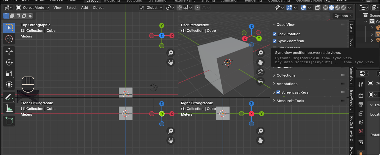Viewport: 380px width, 155px height.
Task: Click zoom magnifier in Front Orthographic view
Action: coord(171,131)
